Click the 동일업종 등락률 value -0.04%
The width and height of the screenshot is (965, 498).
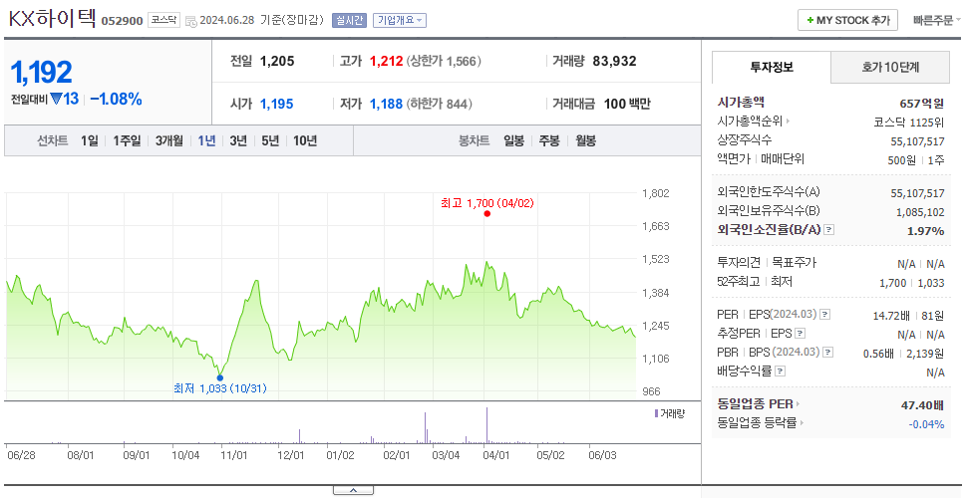926,423
